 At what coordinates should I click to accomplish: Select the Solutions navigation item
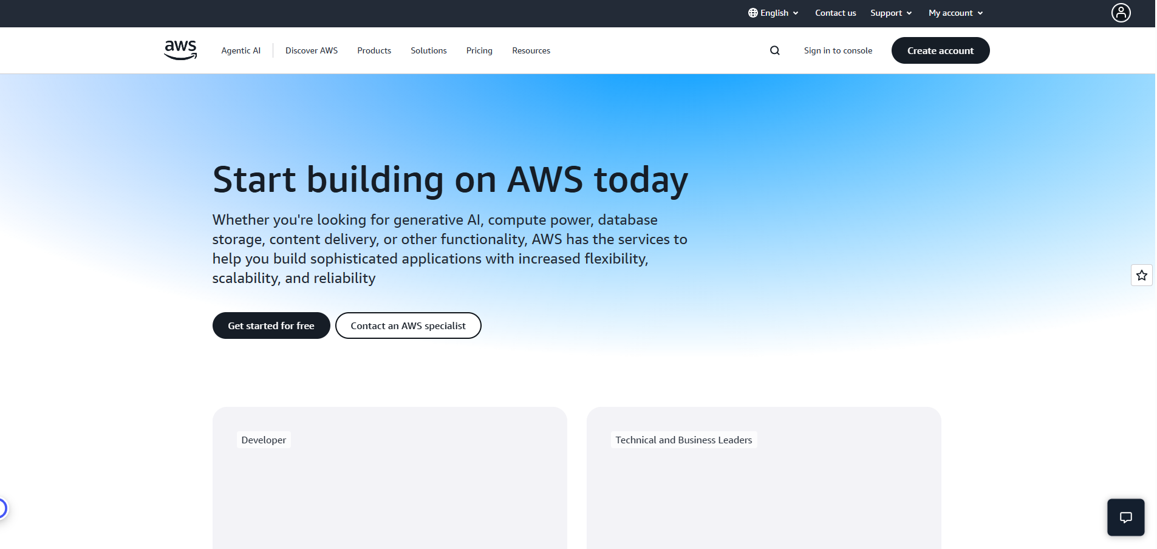[x=428, y=50]
